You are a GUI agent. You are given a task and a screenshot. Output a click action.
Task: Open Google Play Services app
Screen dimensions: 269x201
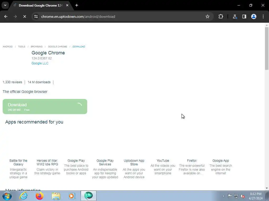tap(105, 162)
